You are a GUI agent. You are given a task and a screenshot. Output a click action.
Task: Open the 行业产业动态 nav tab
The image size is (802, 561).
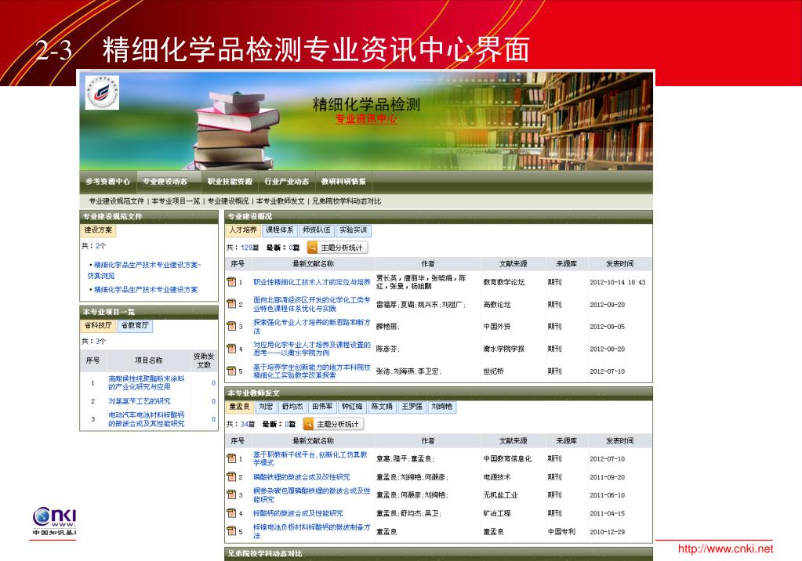pos(286,182)
